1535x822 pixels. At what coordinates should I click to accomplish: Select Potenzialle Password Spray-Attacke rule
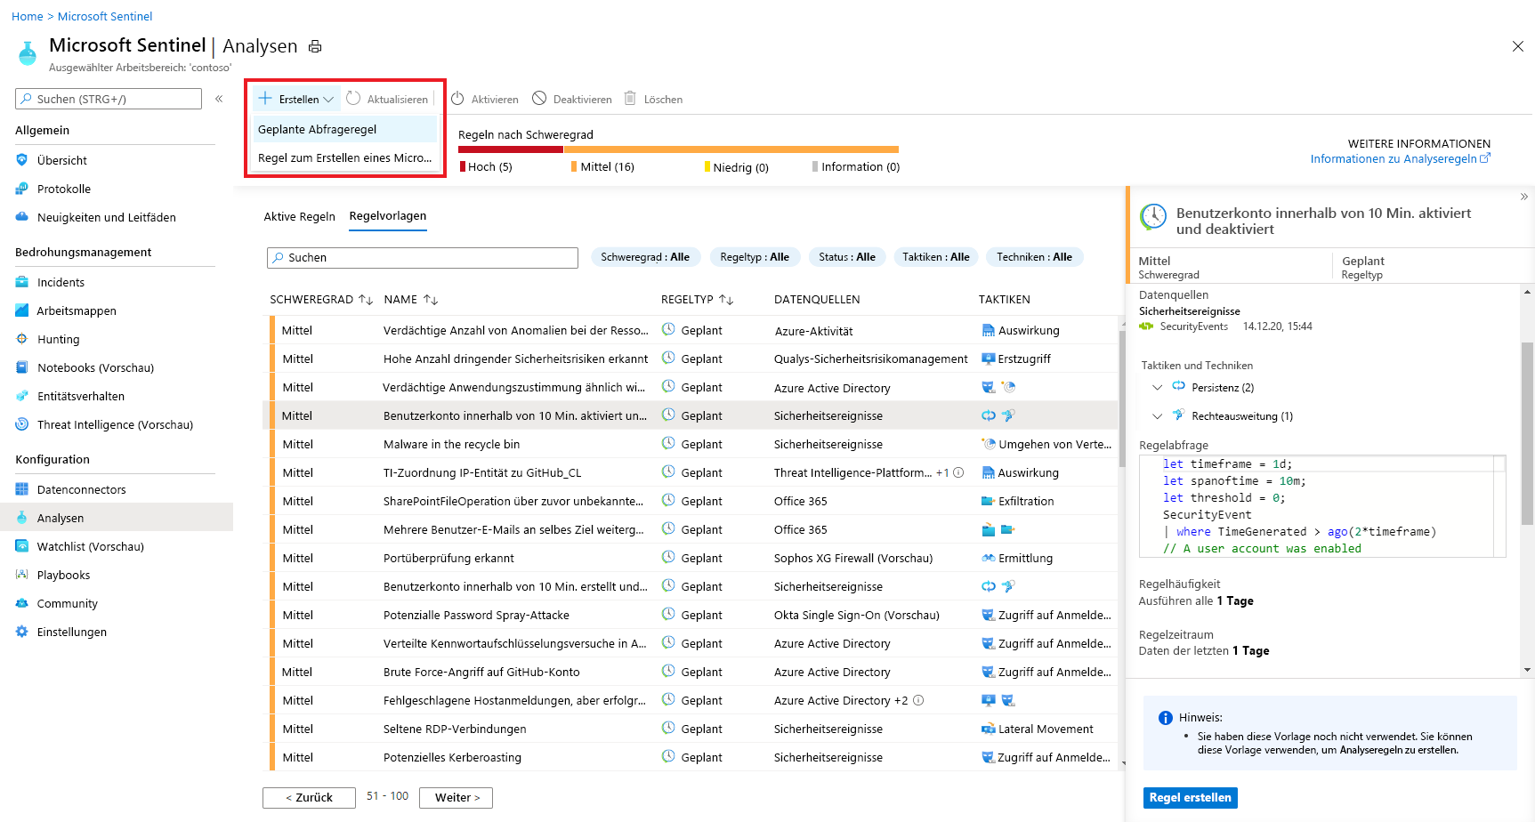pyautogui.click(x=693, y=615)
